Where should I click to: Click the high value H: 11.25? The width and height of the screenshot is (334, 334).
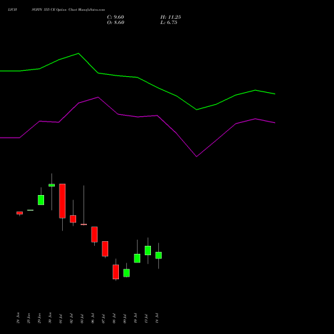coord(170,17)
